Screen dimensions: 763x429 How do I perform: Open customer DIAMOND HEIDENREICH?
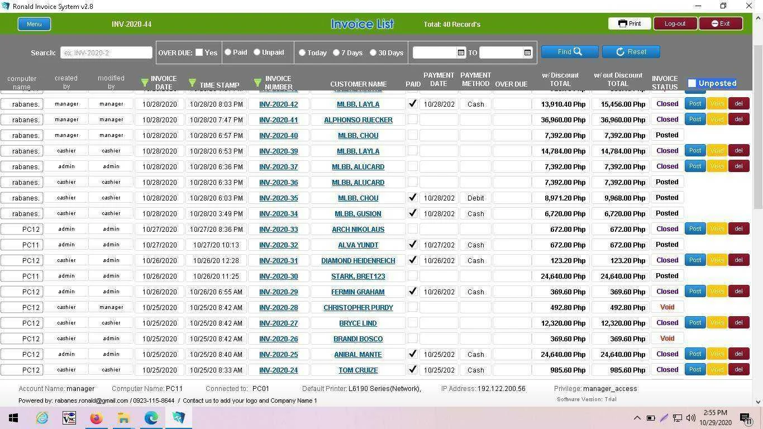coord(358,260)
